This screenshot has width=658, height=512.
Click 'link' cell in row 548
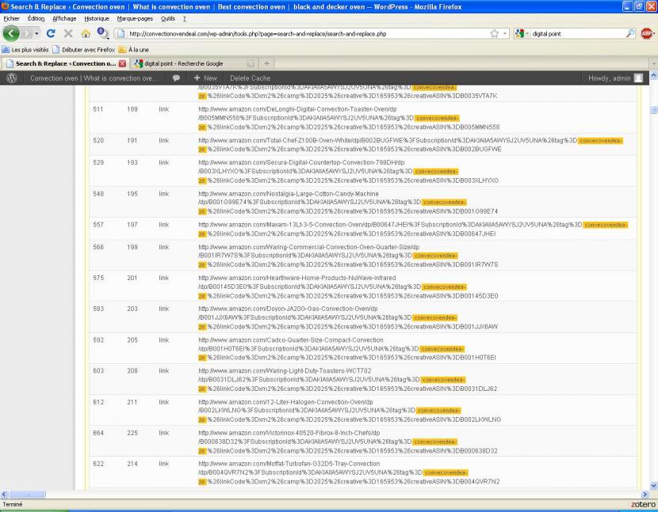[163, 194]
